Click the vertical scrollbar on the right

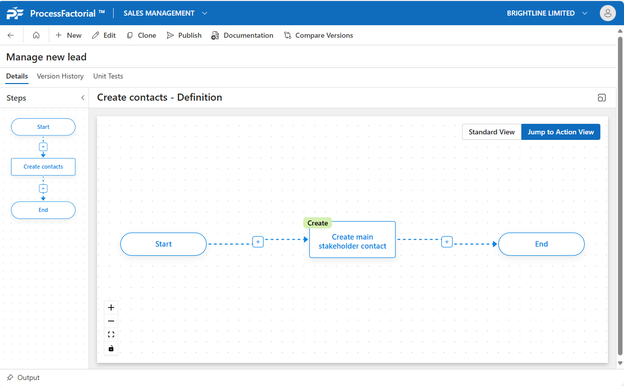[620, 196]
